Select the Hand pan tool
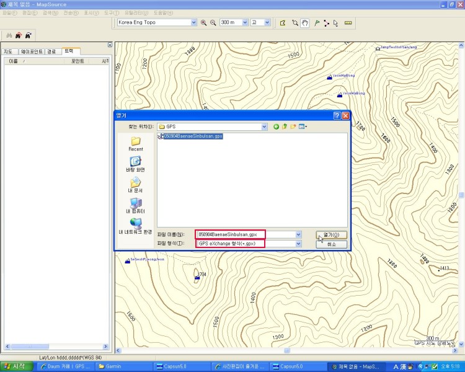The height and width of the screenshot is (372, 465). (x=305, y=23)
